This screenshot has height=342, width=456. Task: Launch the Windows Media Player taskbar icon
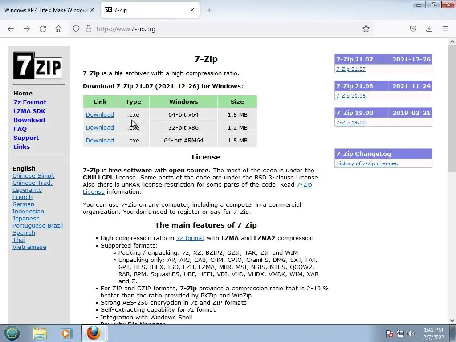tap(66, 334)
